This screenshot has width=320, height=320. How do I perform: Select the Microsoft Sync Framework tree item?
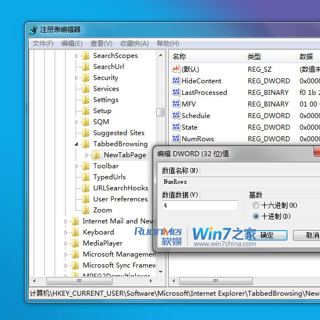(119, 265)
